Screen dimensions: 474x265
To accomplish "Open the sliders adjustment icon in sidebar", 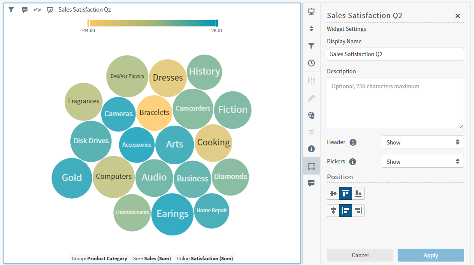I will pyautogui.click(x=311, y=80).
